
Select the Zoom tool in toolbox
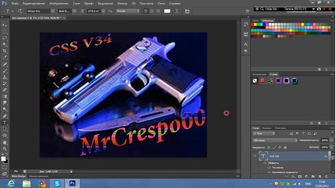pos(5,148)
